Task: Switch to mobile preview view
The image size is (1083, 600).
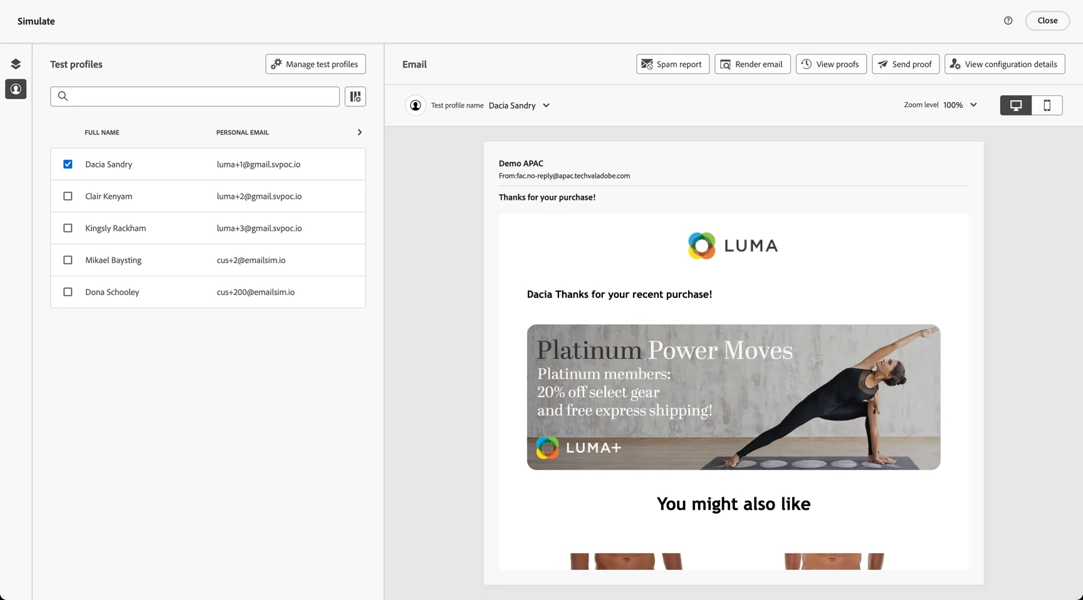Action: pyautogui.click(x=1047, y=105)
